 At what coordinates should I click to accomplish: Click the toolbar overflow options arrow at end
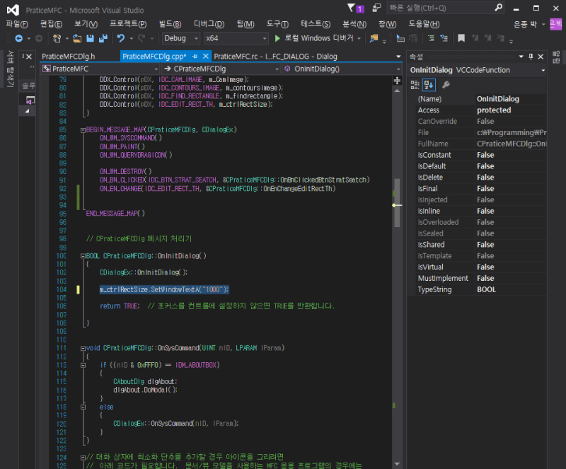click(x=511, y=42)
